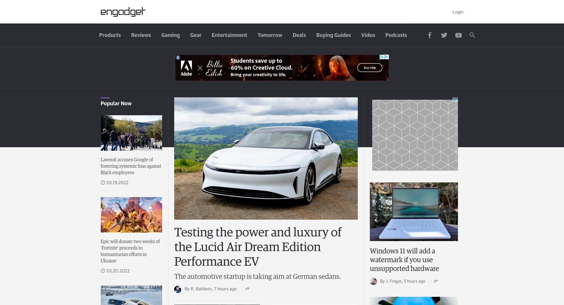Click the subtitle about German sedans

[x=257, y=277]
